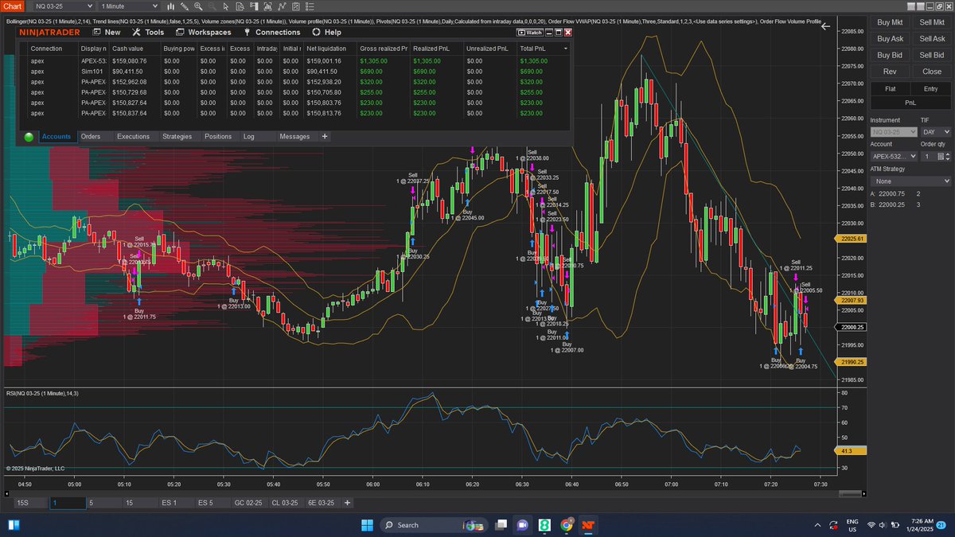Screen dimensions: 955x537
Task: Open the interval dropdown showing 1 Minute
Action: [x=130, y=6]
